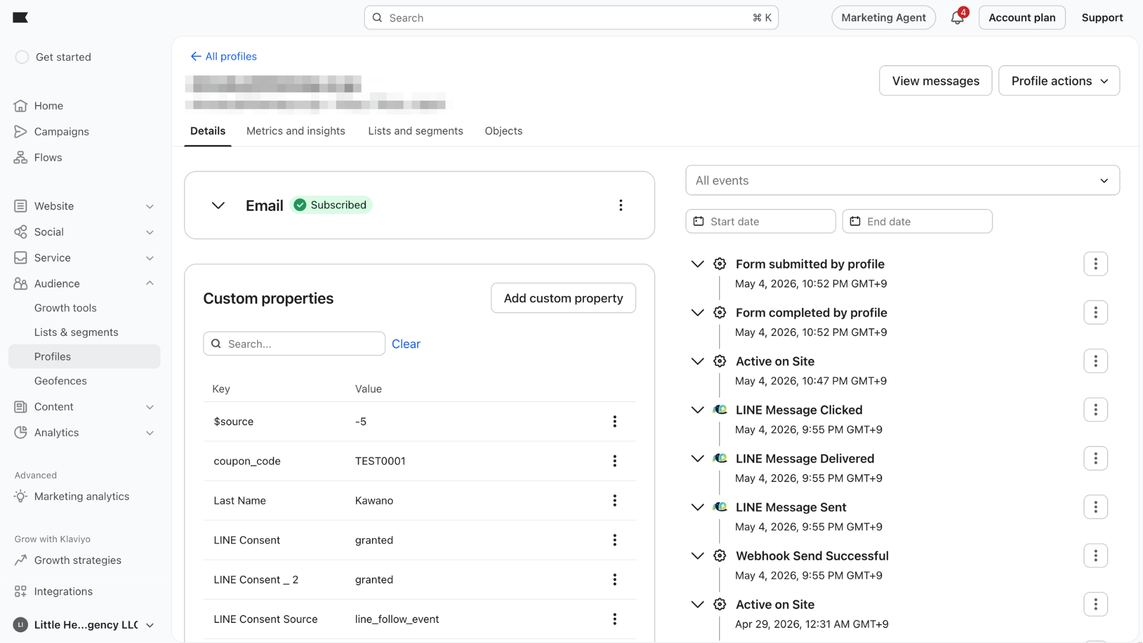Clear the custom properties search
The image size is (1143, 643).
tap(406, 344)
